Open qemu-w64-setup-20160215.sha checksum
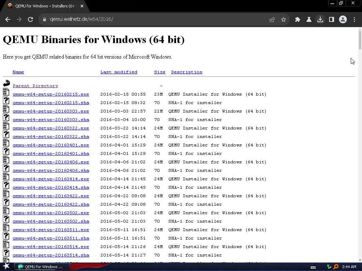 tap(51, 103)
